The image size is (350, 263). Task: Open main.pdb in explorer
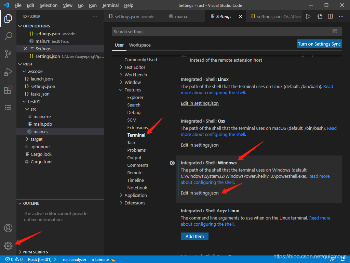(x=42, y=124)
